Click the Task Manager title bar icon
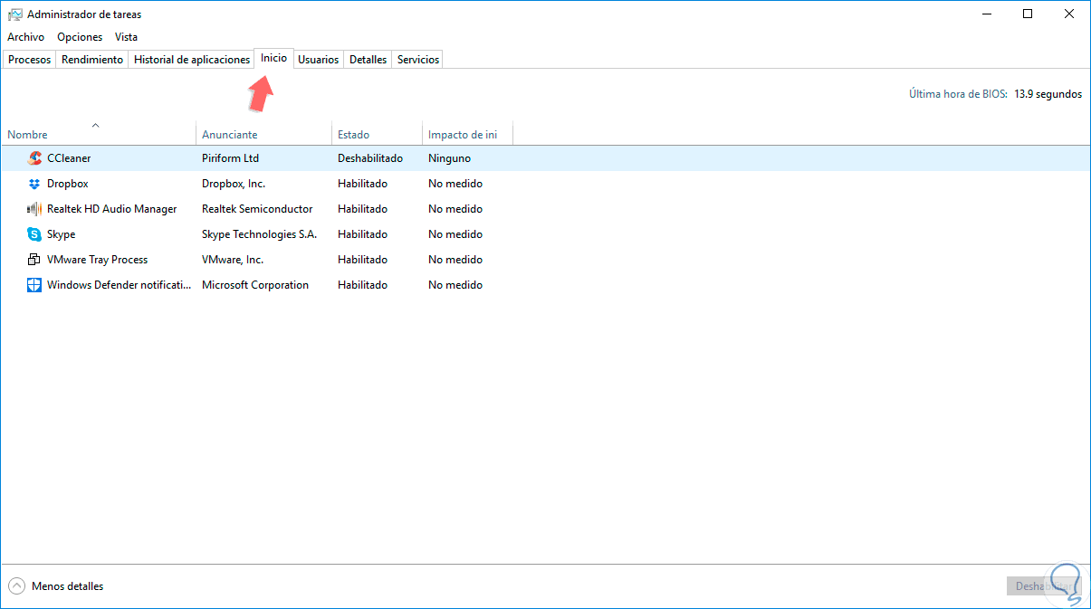Screen dimensions: 1091x609 click(14, 14)
